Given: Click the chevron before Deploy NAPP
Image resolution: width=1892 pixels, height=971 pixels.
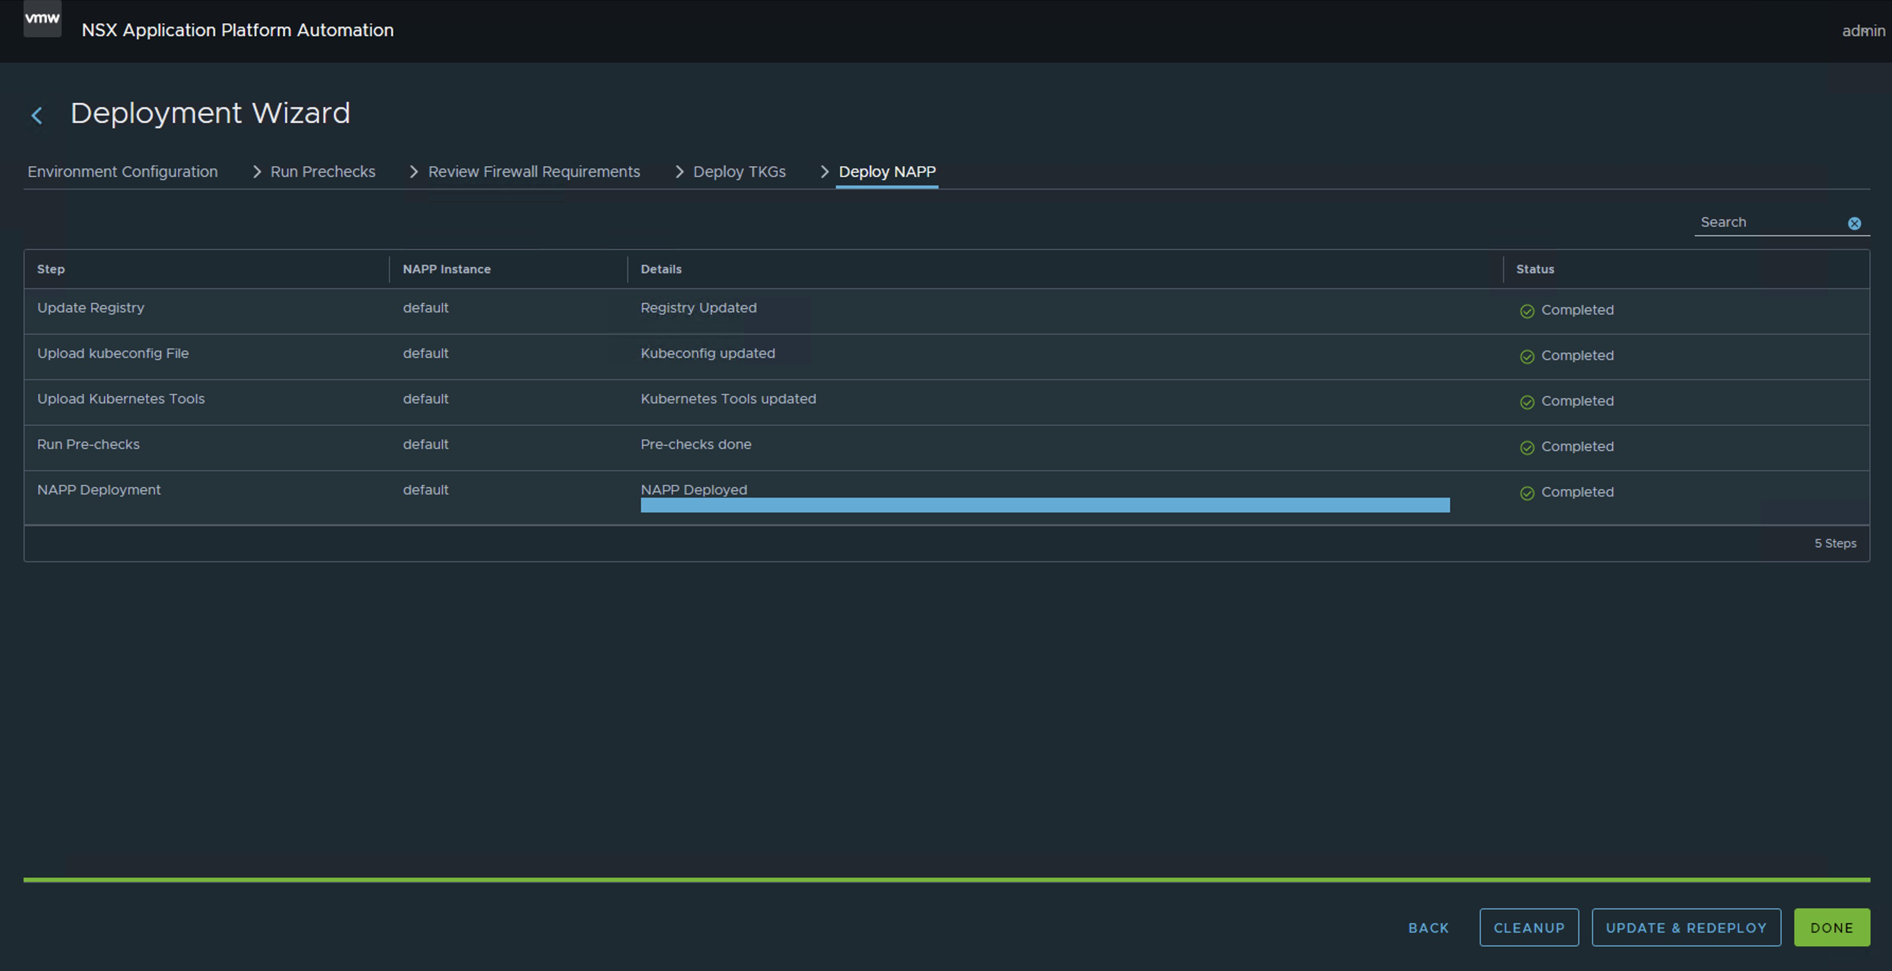Looking at the screenshot, I should pos(824,172).
